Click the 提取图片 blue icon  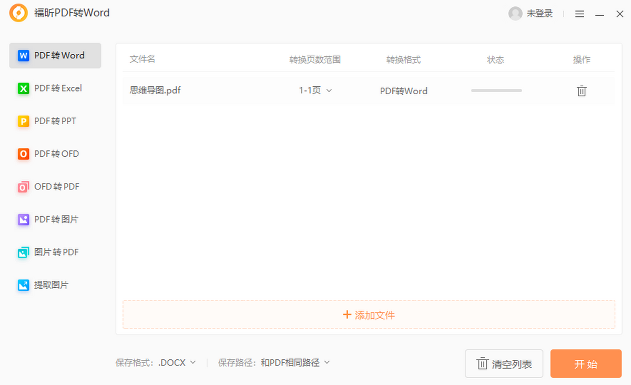(x=23, y=285)
